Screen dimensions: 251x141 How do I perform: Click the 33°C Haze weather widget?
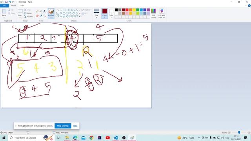tap(186, 137)
